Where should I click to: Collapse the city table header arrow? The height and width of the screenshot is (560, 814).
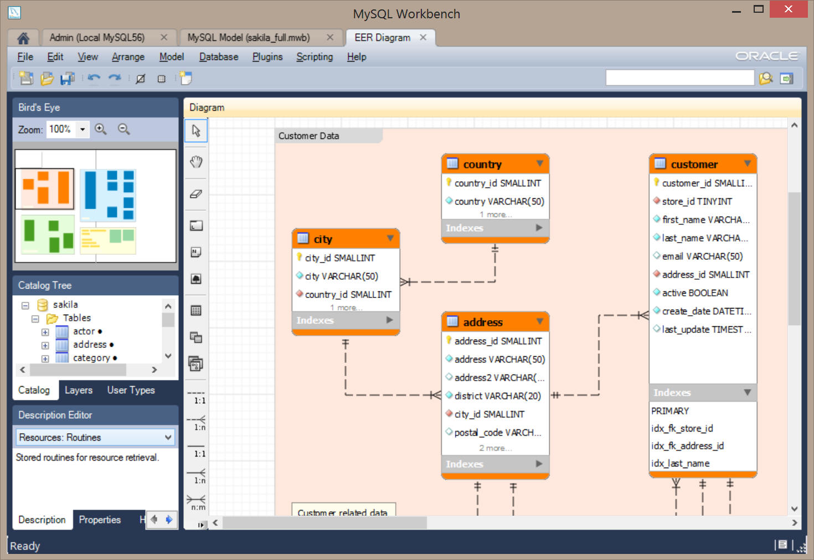tap(390, 238)
